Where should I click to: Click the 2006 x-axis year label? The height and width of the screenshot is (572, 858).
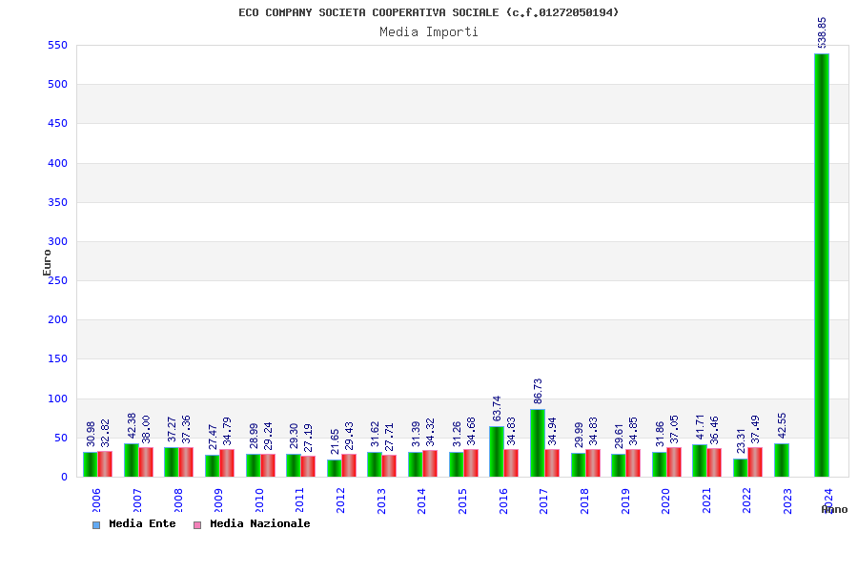point(96,500)
